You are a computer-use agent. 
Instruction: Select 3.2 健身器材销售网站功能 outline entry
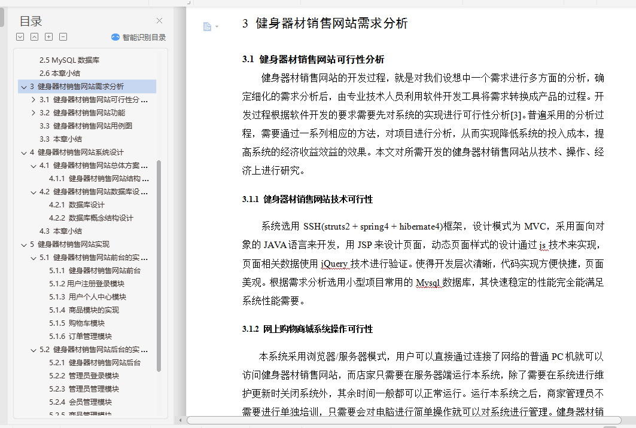83,112
